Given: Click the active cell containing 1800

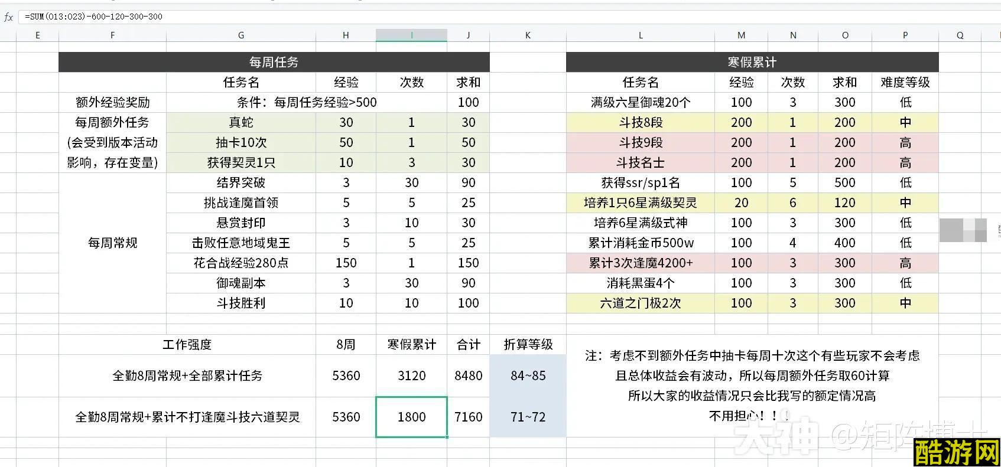Looking at the screenshot, I should pos(411,417).
